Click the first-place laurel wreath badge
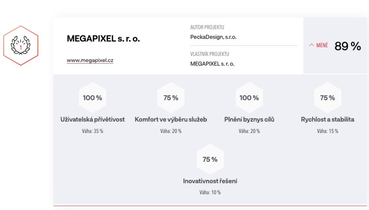Viewport: 369px width, 210px height. [21, 45]
